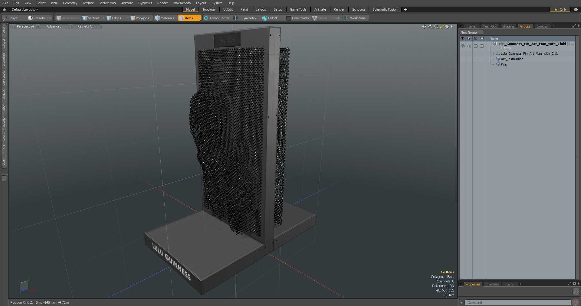Switch to the Shading panel tab
Screen dimensions: 581x306
508,26
